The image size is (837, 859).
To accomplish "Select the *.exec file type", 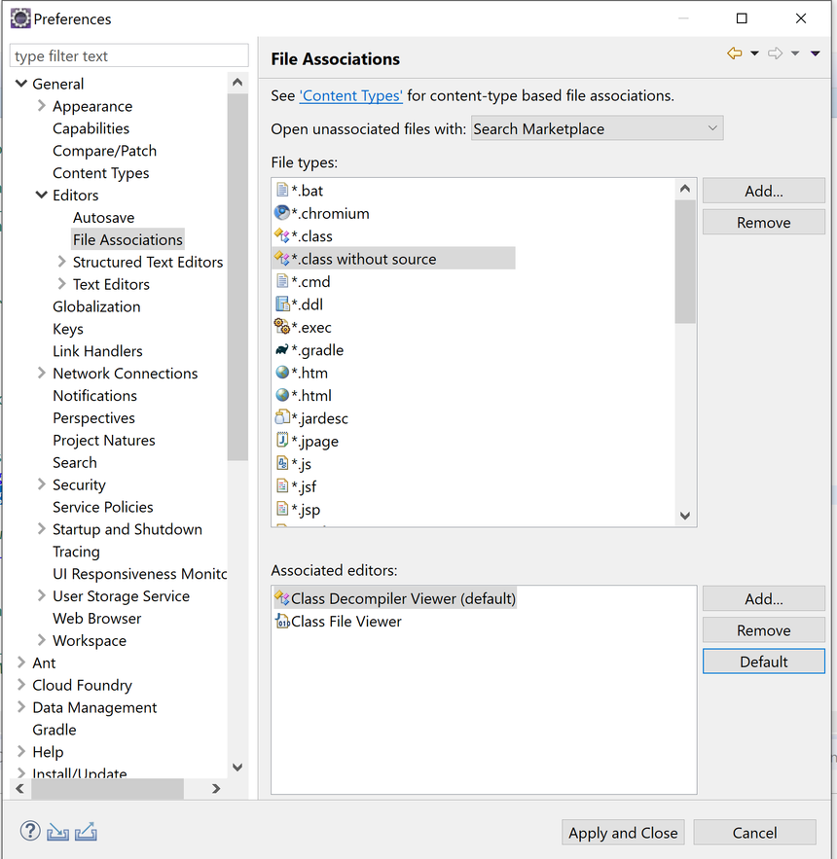I will point(310,328).
